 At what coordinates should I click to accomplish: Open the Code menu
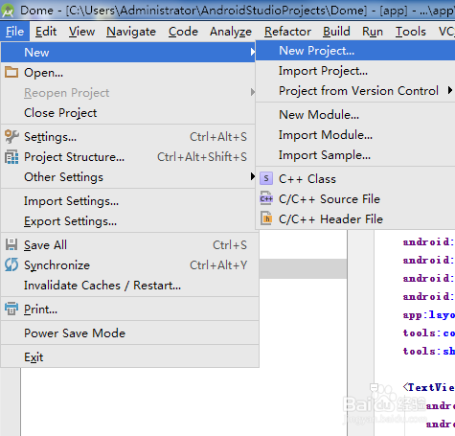coord(183,32)
